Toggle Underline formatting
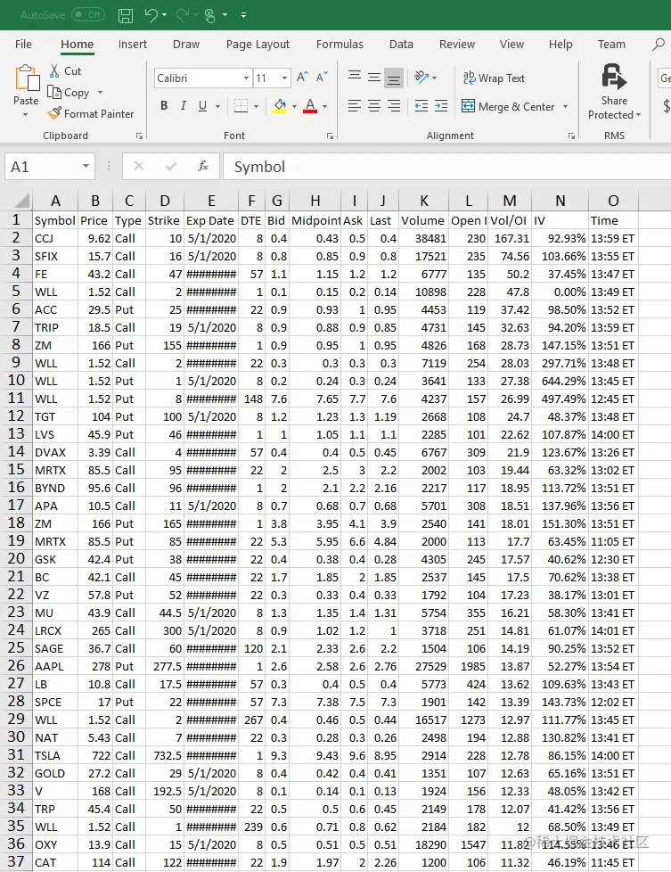The height and width of the screenshot is (872, 671). pyautogui.click(x=202, y=106)
